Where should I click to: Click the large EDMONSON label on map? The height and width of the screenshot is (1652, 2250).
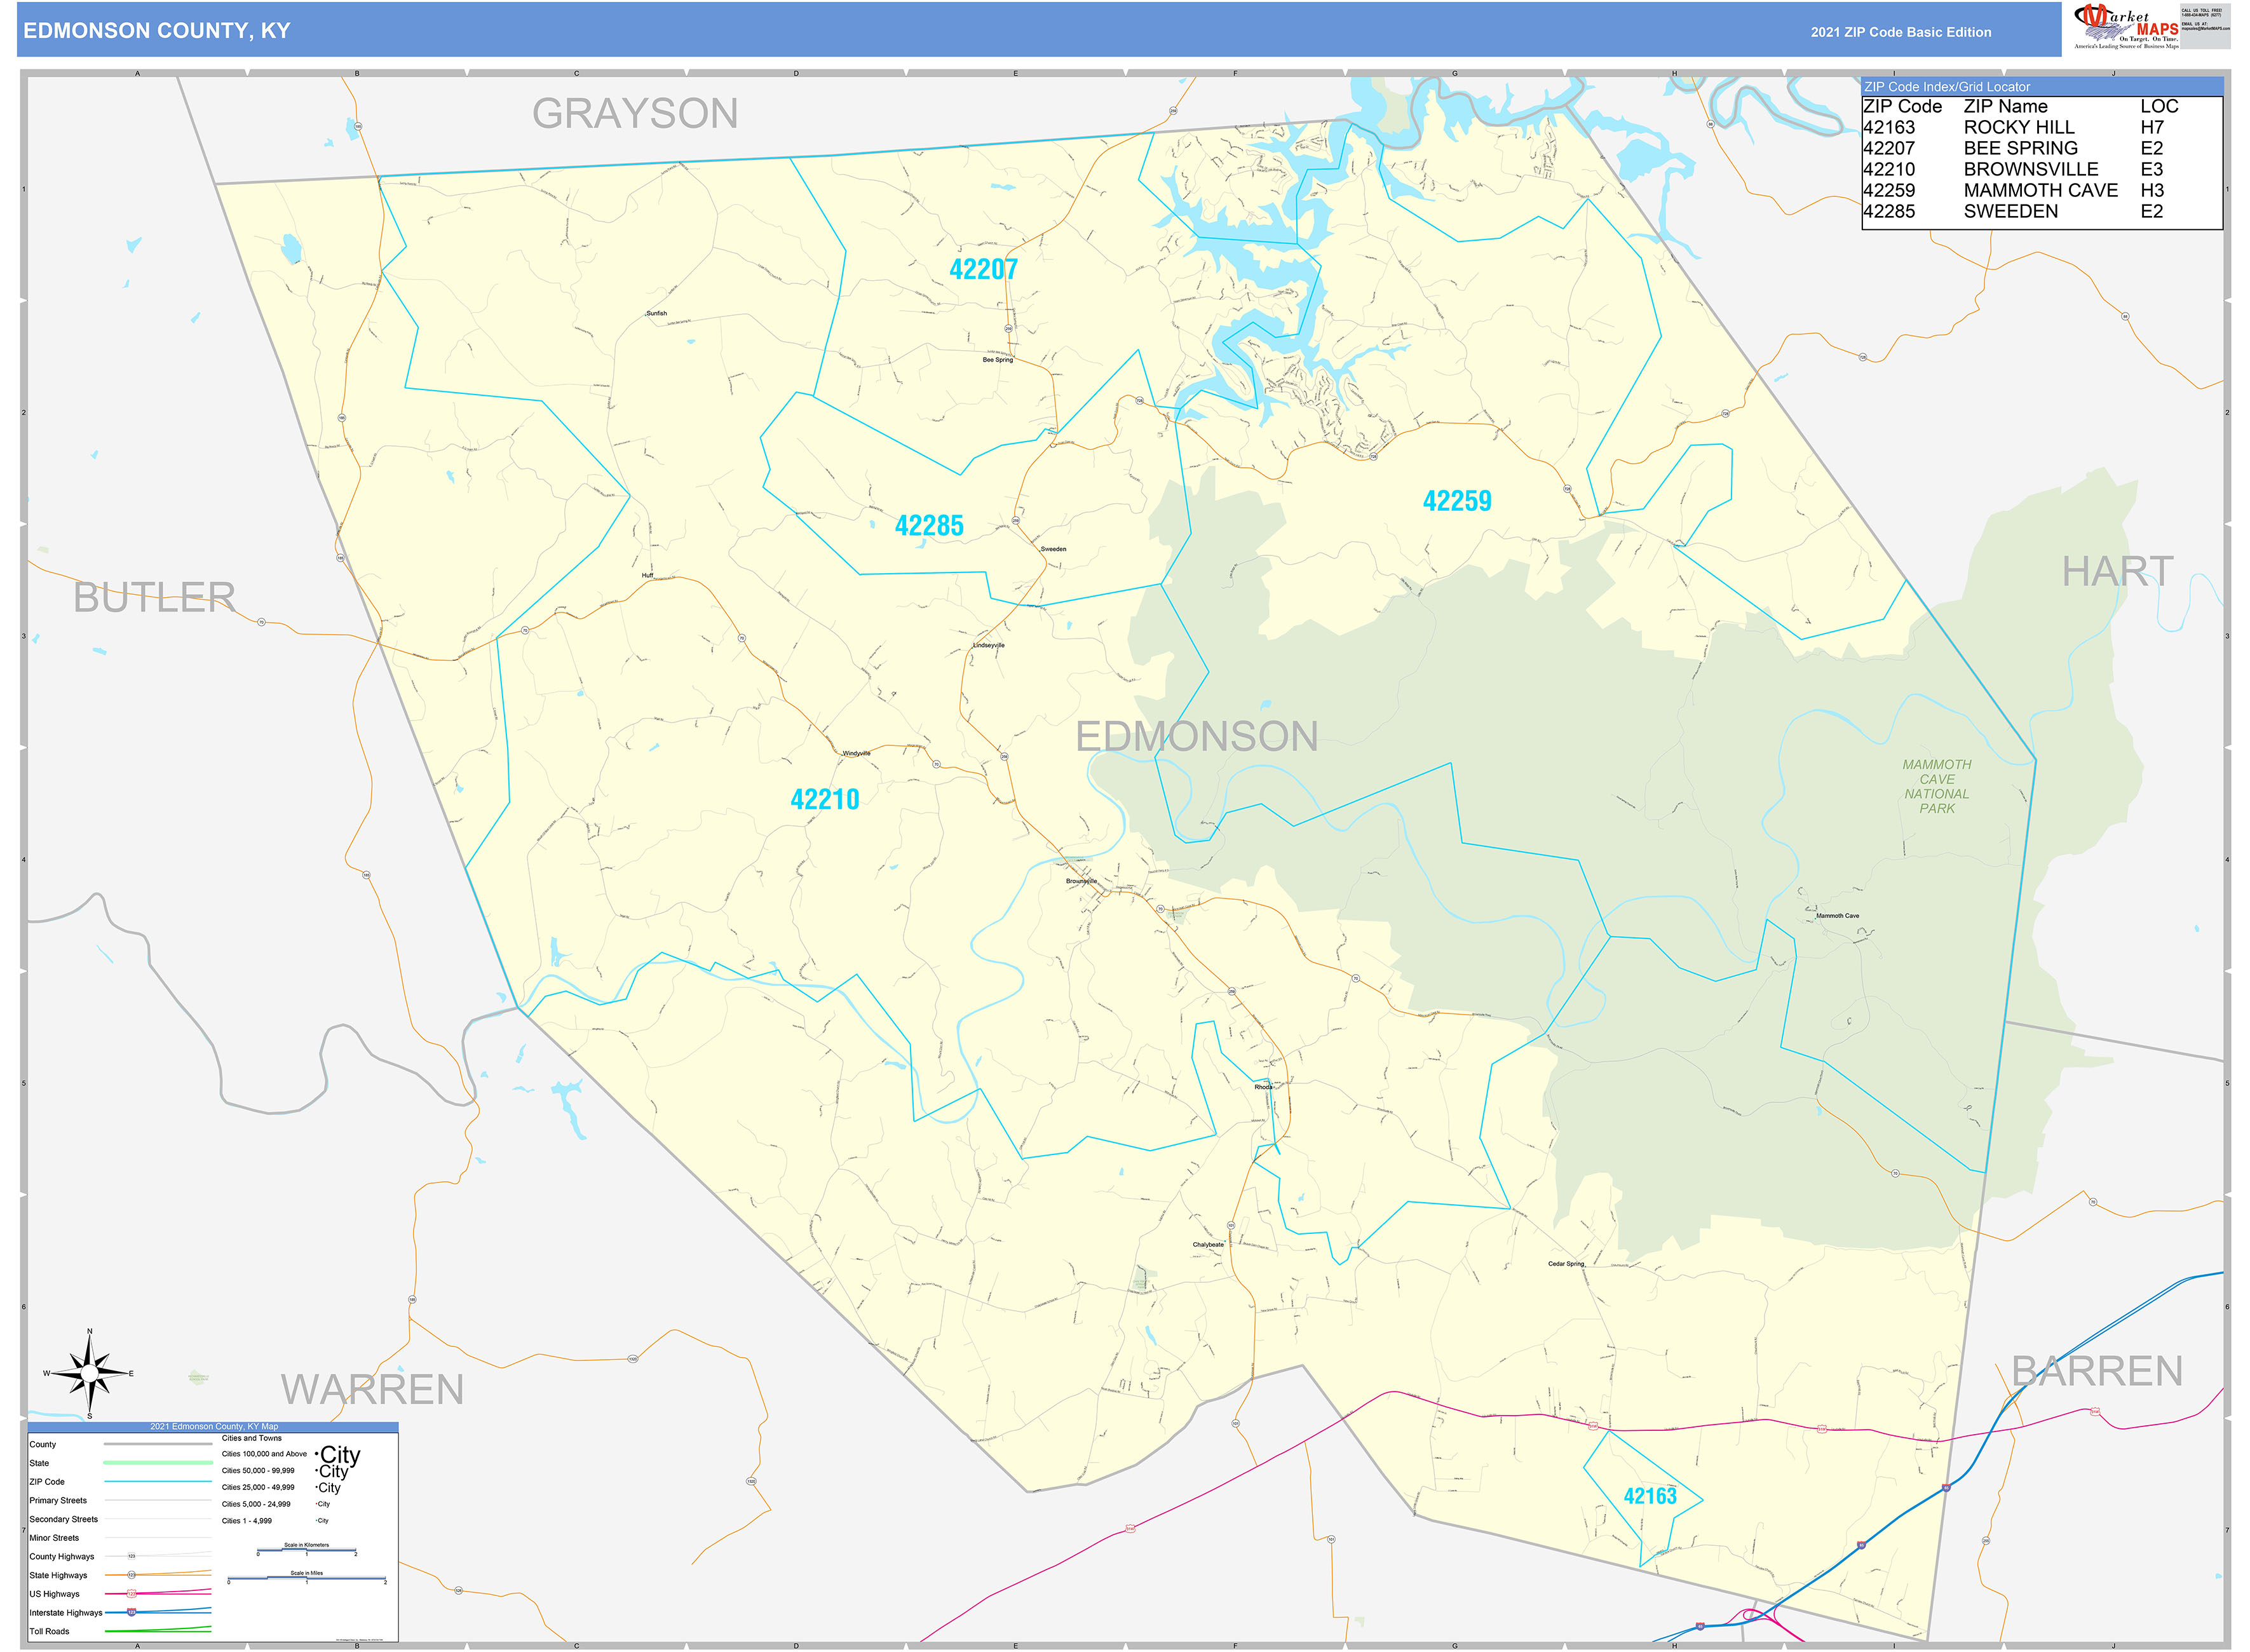click(x=1196, y=736)
